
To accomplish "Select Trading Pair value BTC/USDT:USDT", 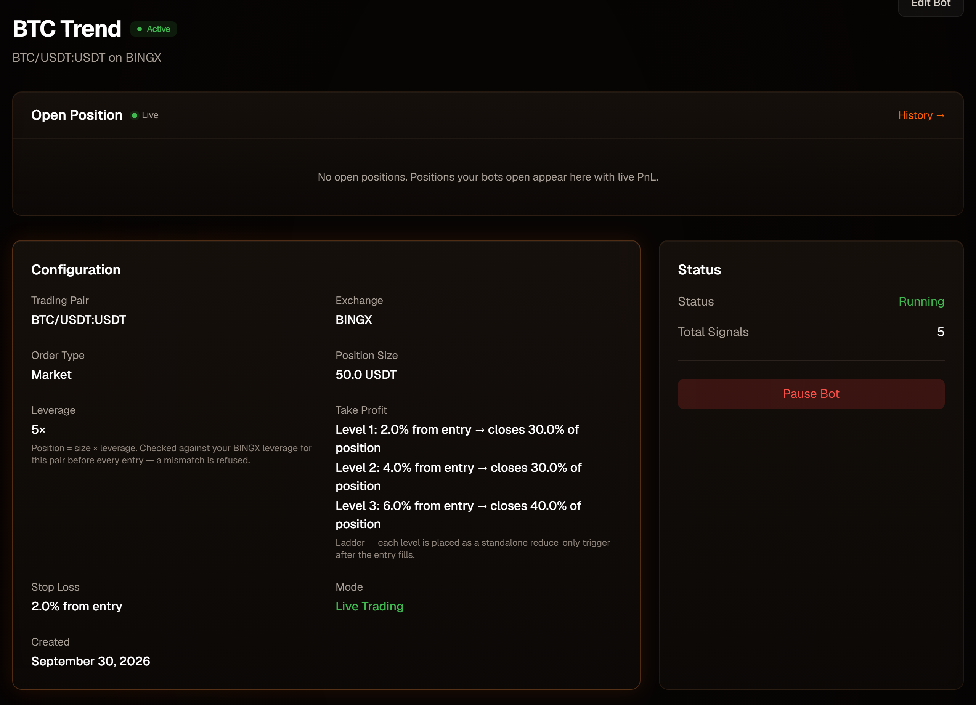I will coord(79,320).
